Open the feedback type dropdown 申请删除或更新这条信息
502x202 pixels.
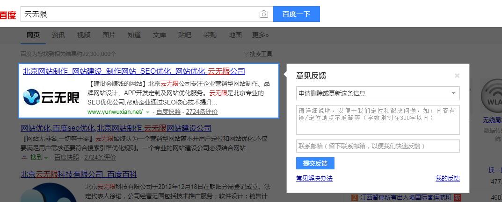[x=378, y=93]
